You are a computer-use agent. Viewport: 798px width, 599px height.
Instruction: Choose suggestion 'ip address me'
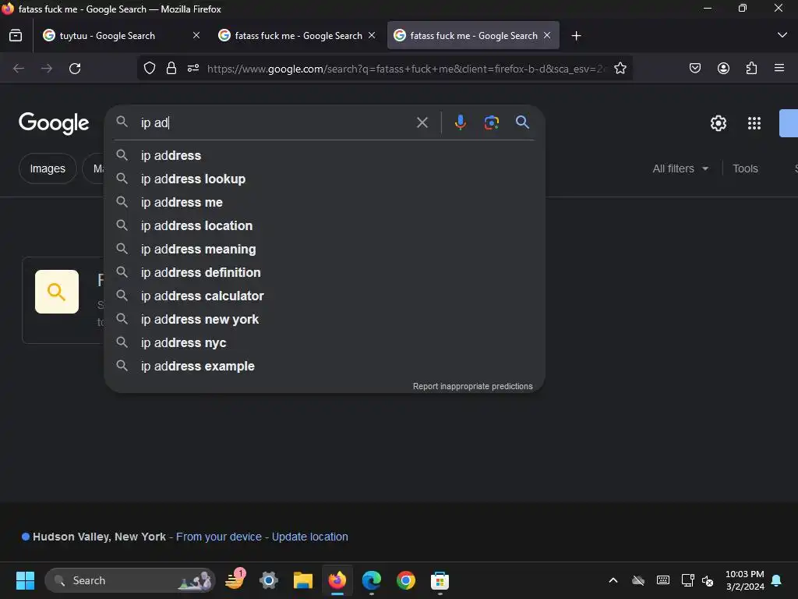(x=323, y=202)
